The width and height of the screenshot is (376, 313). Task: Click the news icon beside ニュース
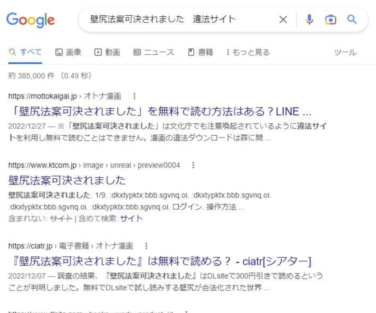137,52
